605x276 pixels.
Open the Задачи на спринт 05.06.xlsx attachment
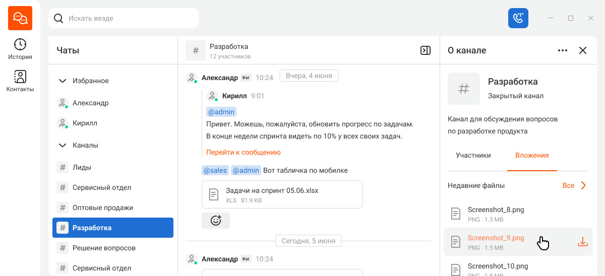coord(282,194)
